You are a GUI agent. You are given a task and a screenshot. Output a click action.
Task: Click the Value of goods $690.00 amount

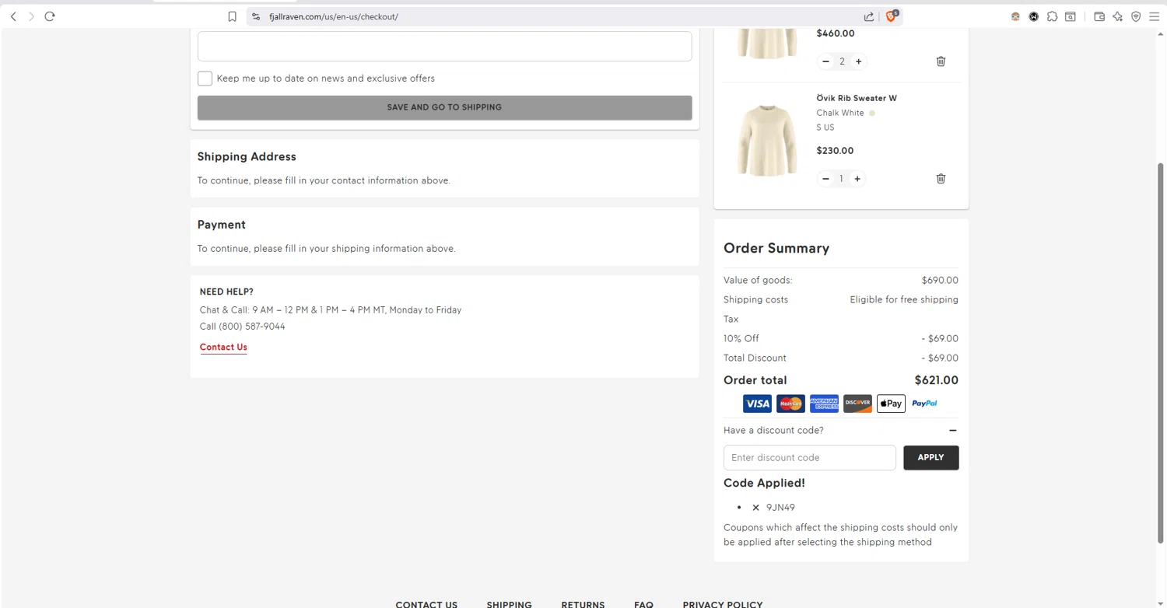[x=940, y=281]
